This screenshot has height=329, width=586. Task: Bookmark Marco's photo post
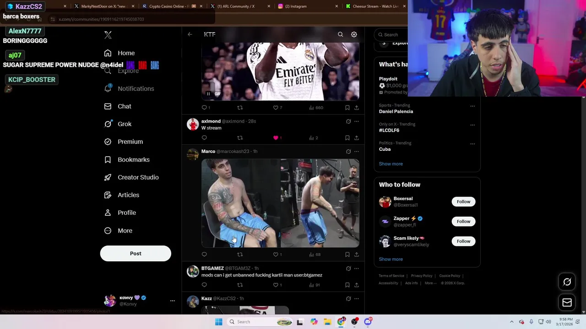347,255
